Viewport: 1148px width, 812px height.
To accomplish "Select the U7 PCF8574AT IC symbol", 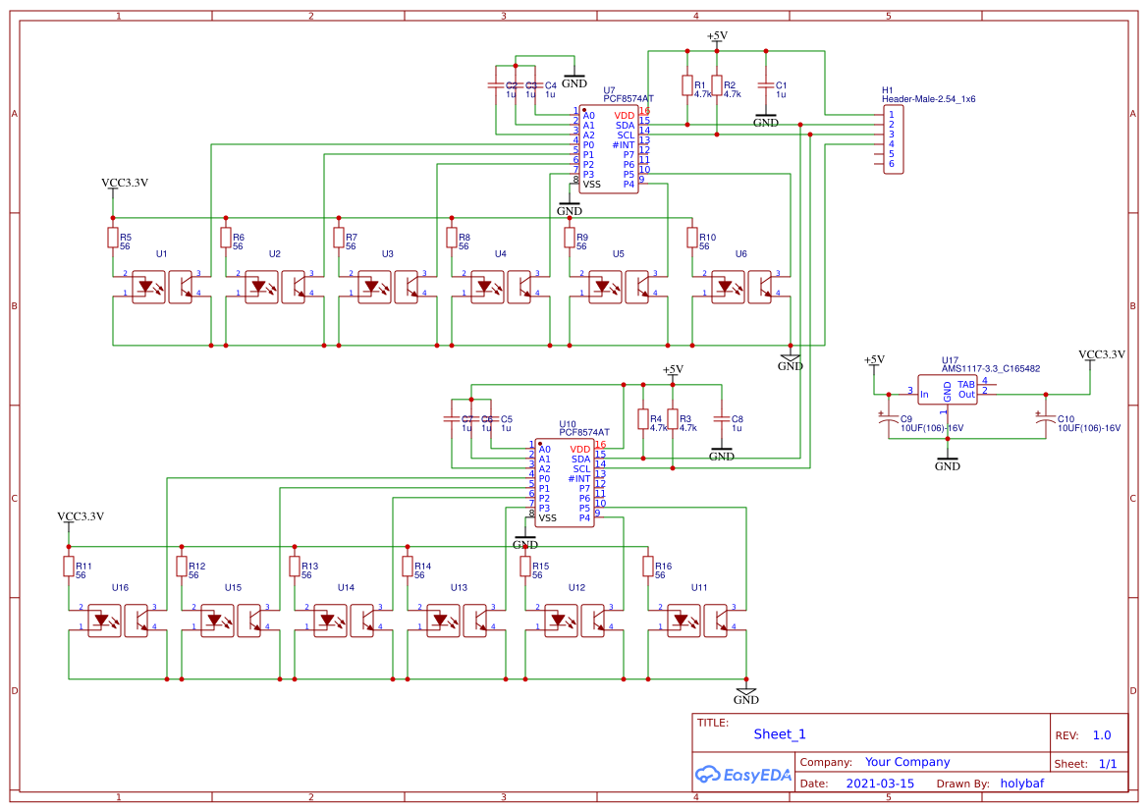I will pos(611,147).
